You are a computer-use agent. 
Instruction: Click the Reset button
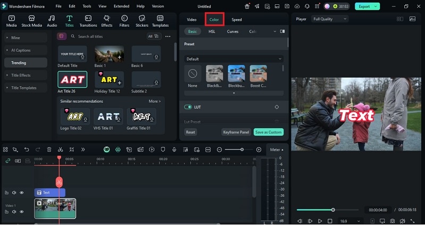coord(190,132)
